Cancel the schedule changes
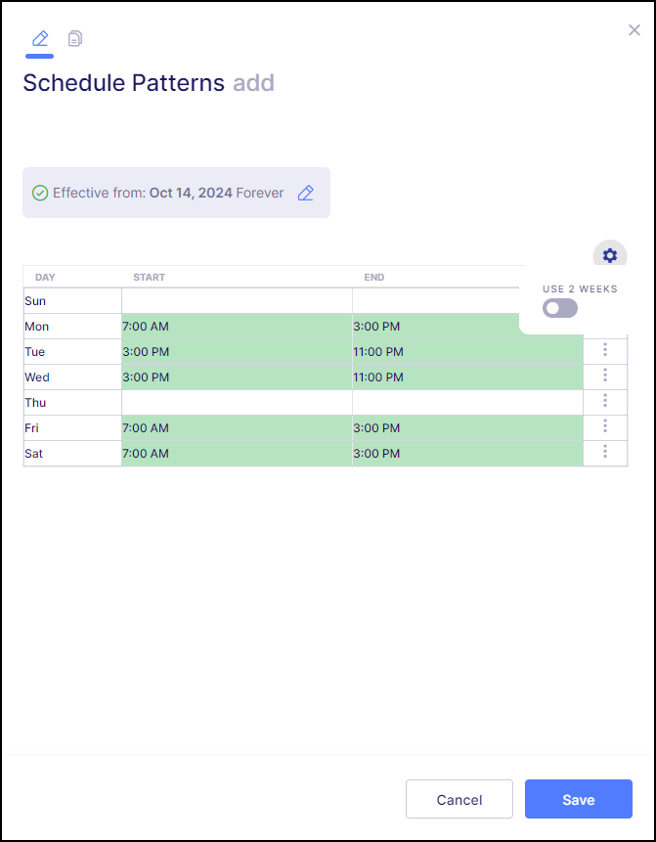Screen dimensions: 656x842 tap(459, 799)
